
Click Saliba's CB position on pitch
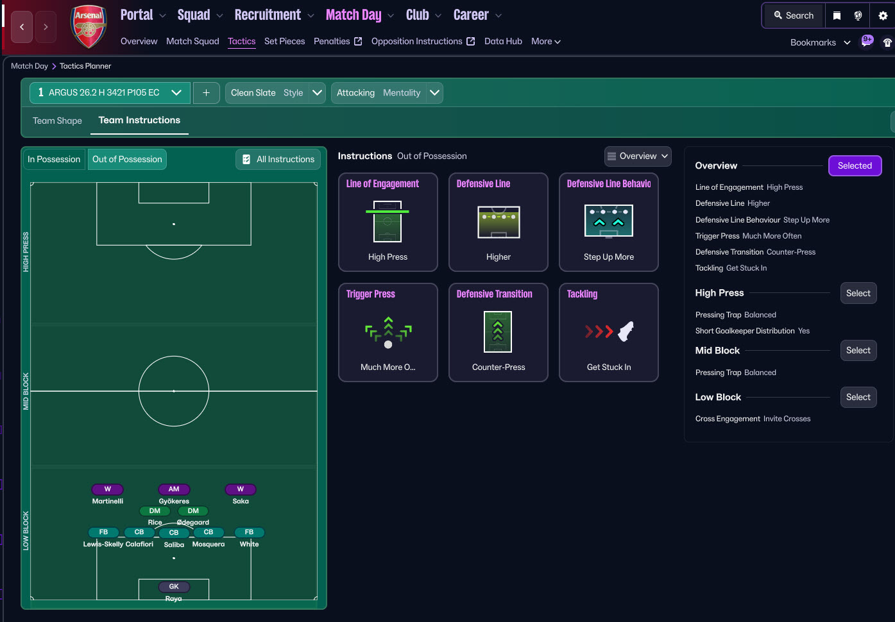point(174,533)
